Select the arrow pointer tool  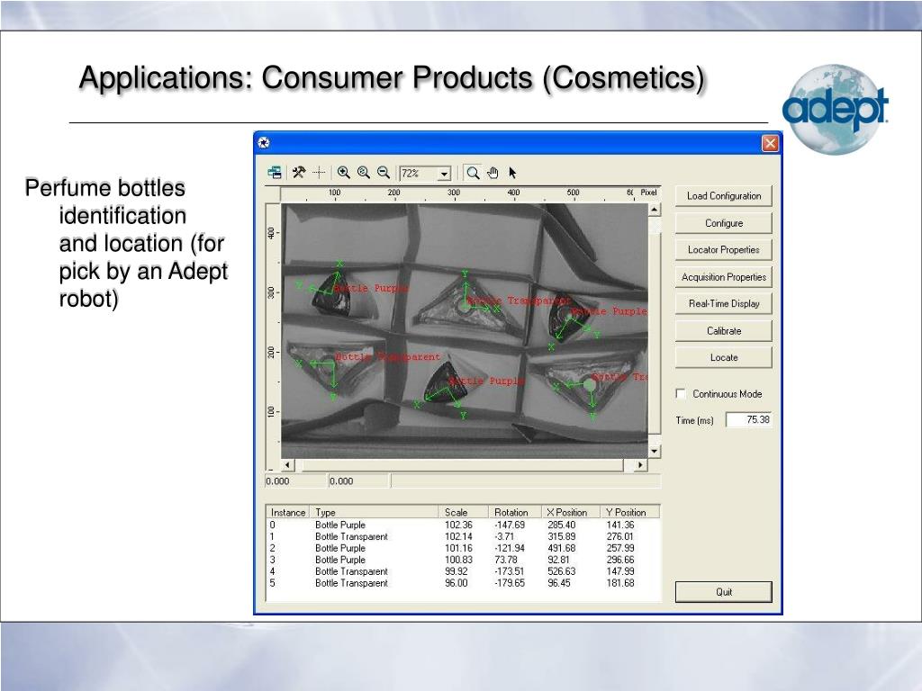512,173
